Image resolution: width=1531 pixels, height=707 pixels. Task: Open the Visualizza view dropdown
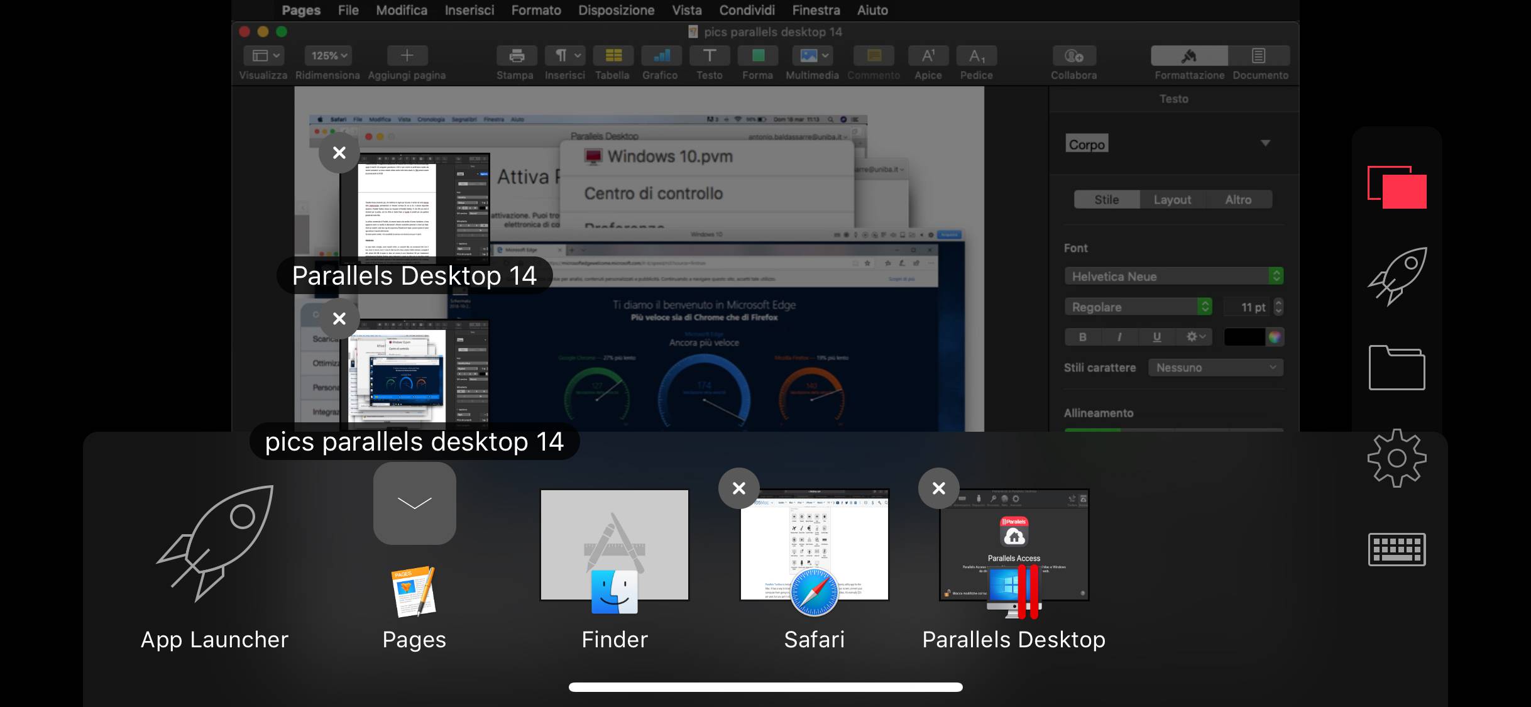(x=264, y=56)
